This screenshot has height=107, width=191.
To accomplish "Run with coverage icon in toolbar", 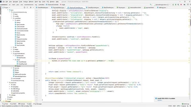I will click(178, 5).
